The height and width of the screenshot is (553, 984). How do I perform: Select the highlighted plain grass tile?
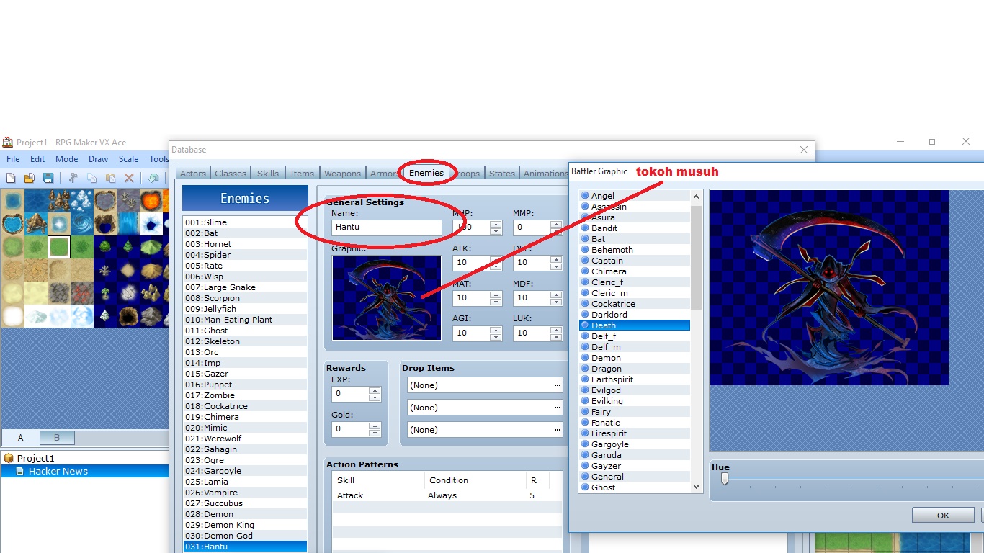[59, 247]
